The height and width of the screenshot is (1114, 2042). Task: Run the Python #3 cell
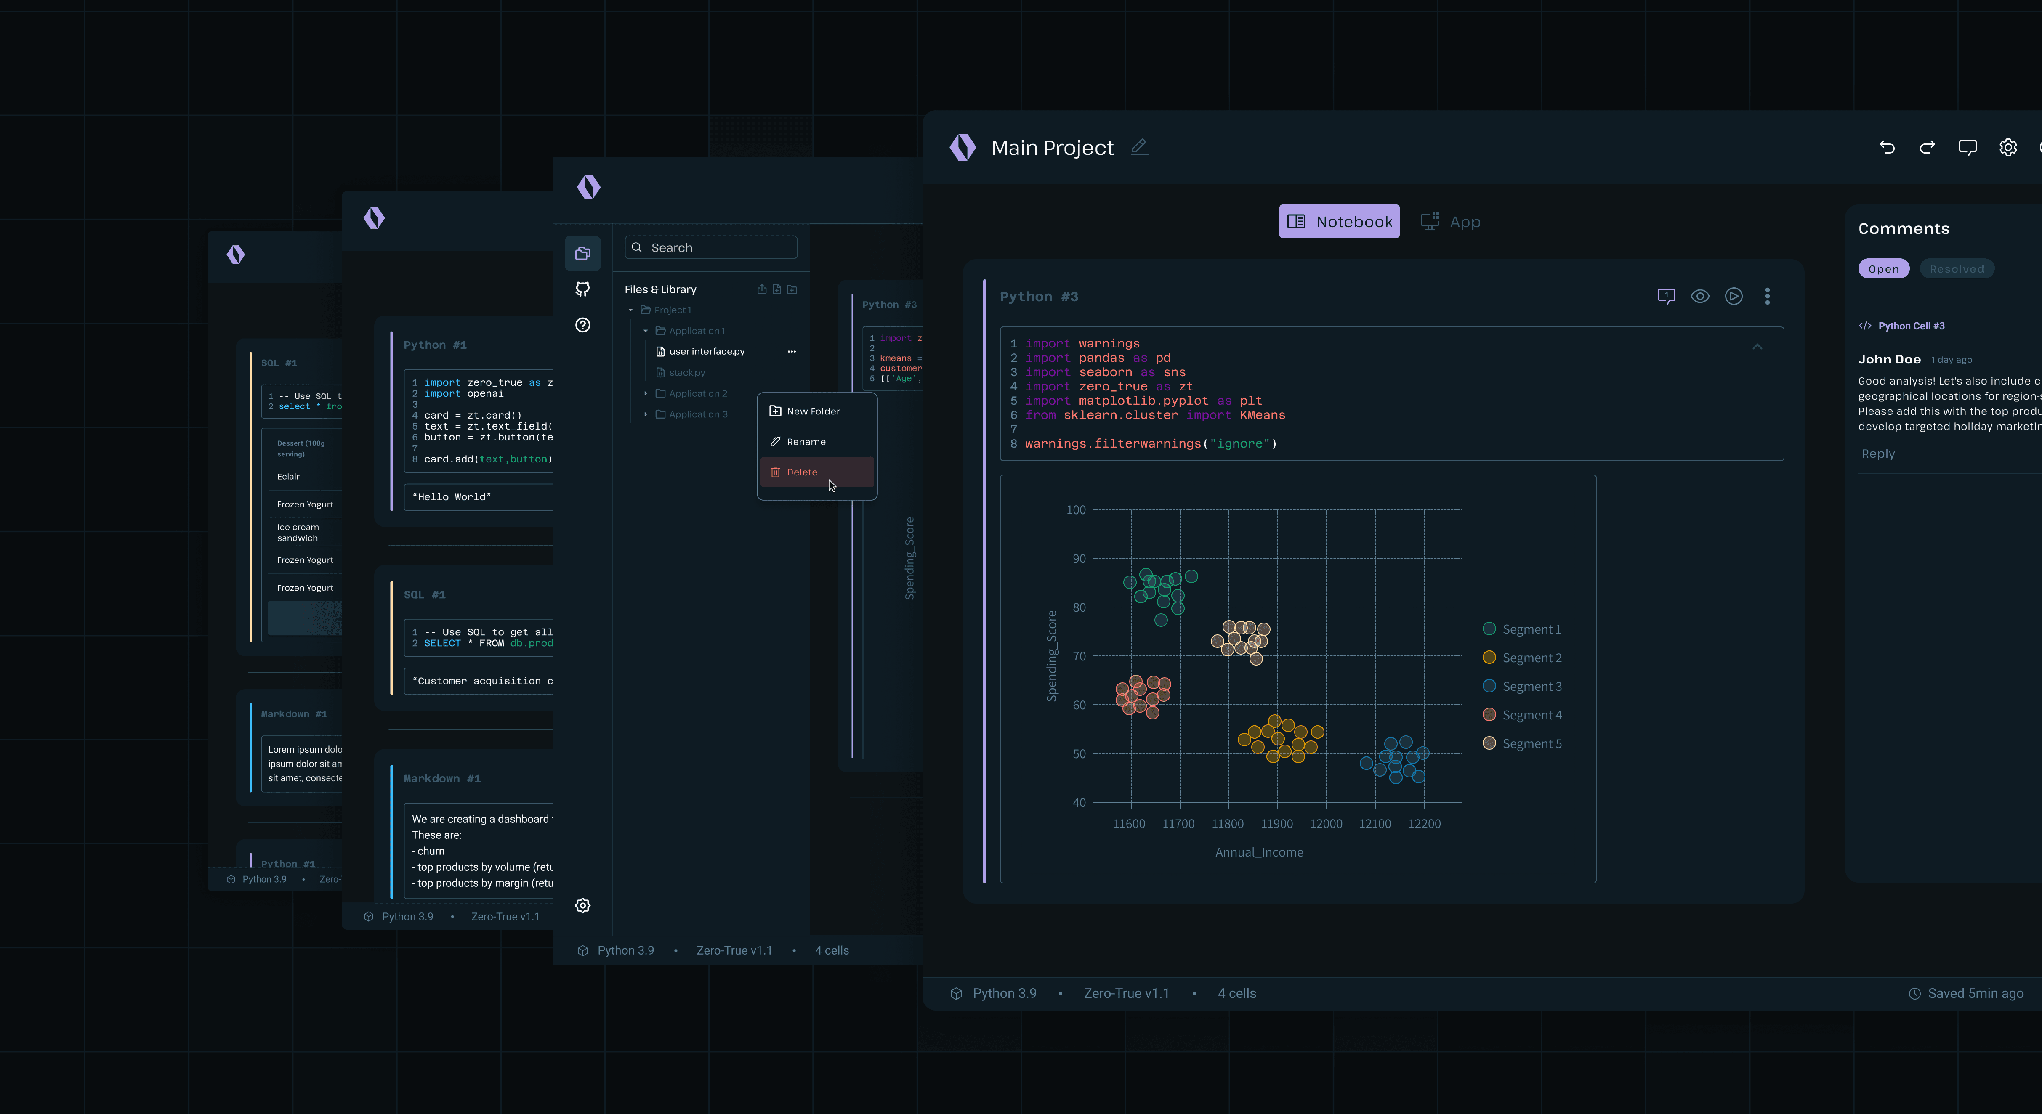click(x=1734, y=296)
